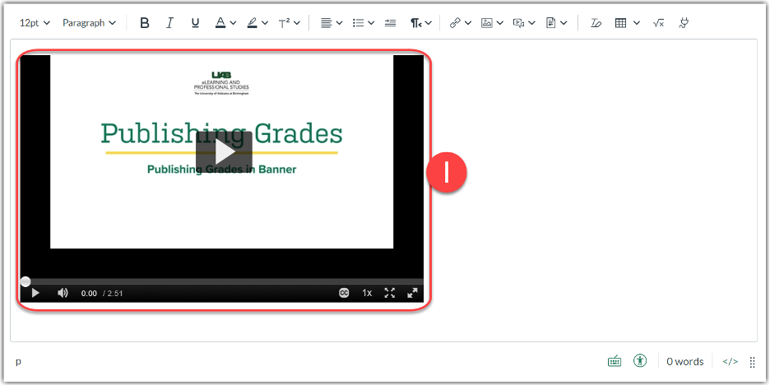This screenshot has width=770, height=385.
Task: Click the clear formatting icon
Action: (x=595, y=23)
